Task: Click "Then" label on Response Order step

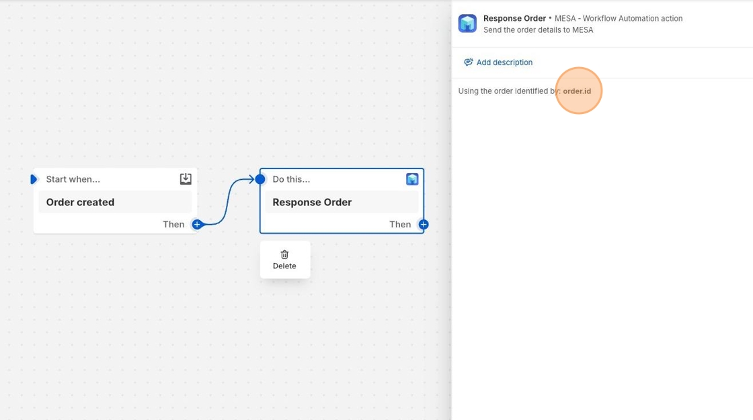Action: click(x=400, y=225)
